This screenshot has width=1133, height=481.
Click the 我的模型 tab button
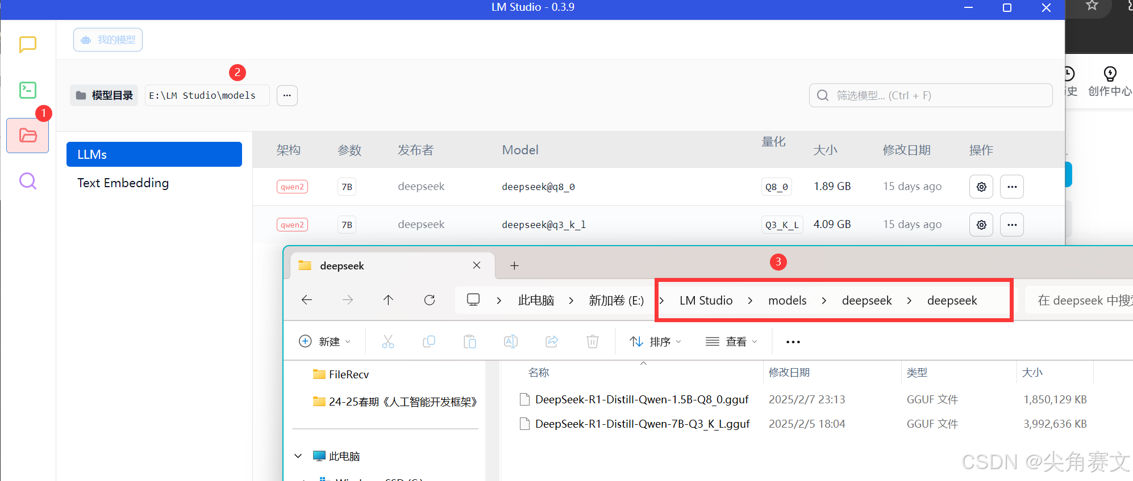[108, 40]
